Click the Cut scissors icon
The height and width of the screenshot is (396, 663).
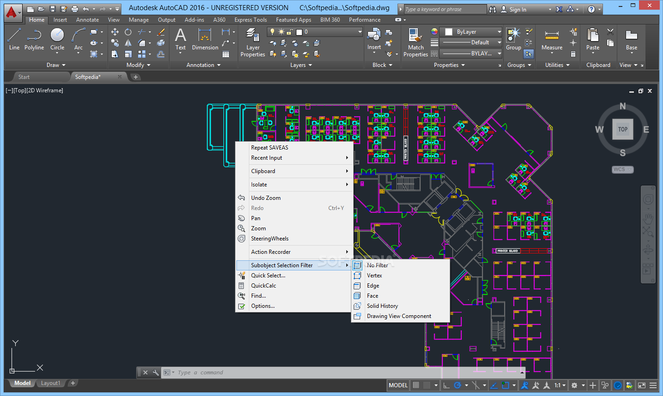610,32
